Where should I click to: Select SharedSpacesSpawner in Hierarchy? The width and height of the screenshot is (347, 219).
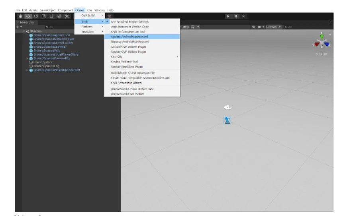(x=50, y=47)
